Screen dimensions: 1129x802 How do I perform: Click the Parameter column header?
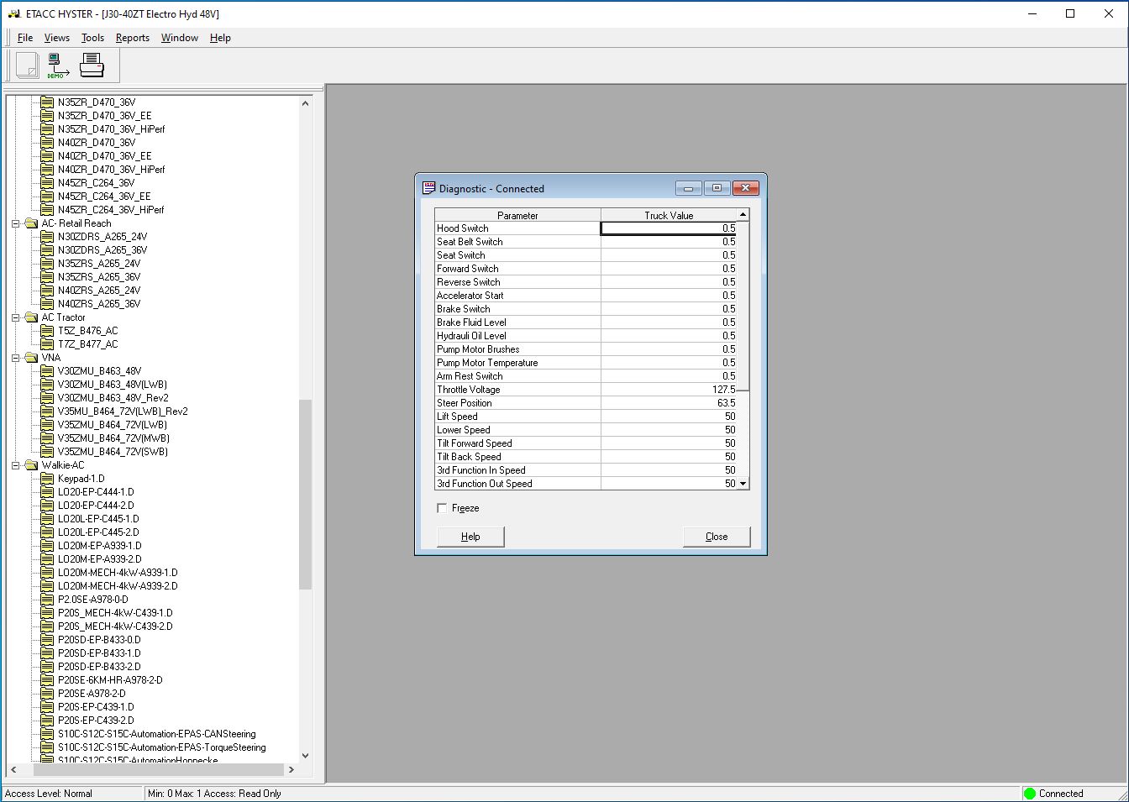tap(517, 215)
